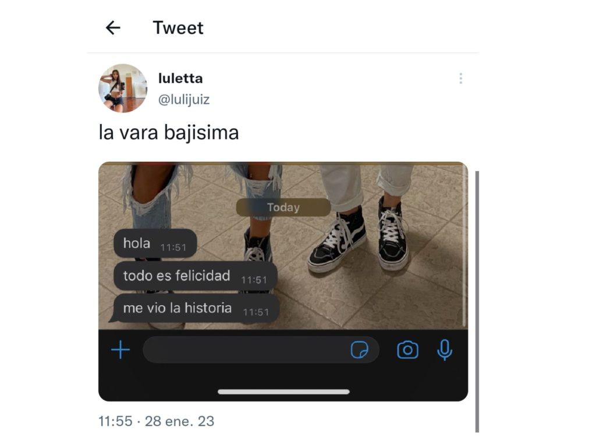This screenshot has width=596, height=447.
Task: Open the tweet timestamp 11:55 · 28 ene. 23
Action: [x=156, y=421]
